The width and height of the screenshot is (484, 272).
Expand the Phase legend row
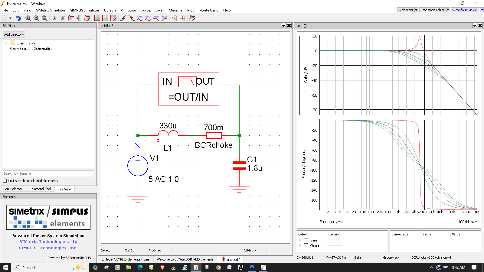point(300,245)
